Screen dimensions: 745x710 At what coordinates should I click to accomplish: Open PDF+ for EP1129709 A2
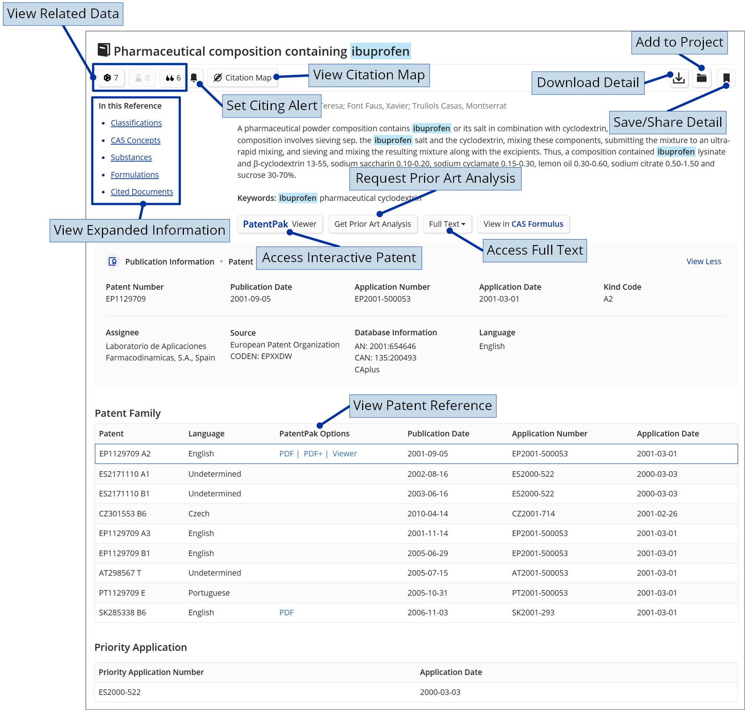coord(313,454)
